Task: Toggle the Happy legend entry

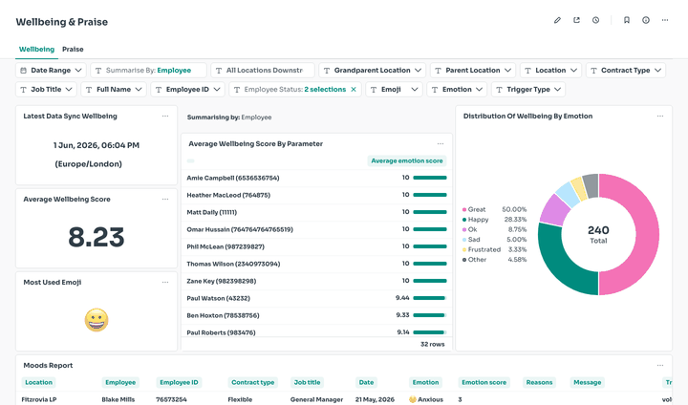Action: tap(475, 220)
